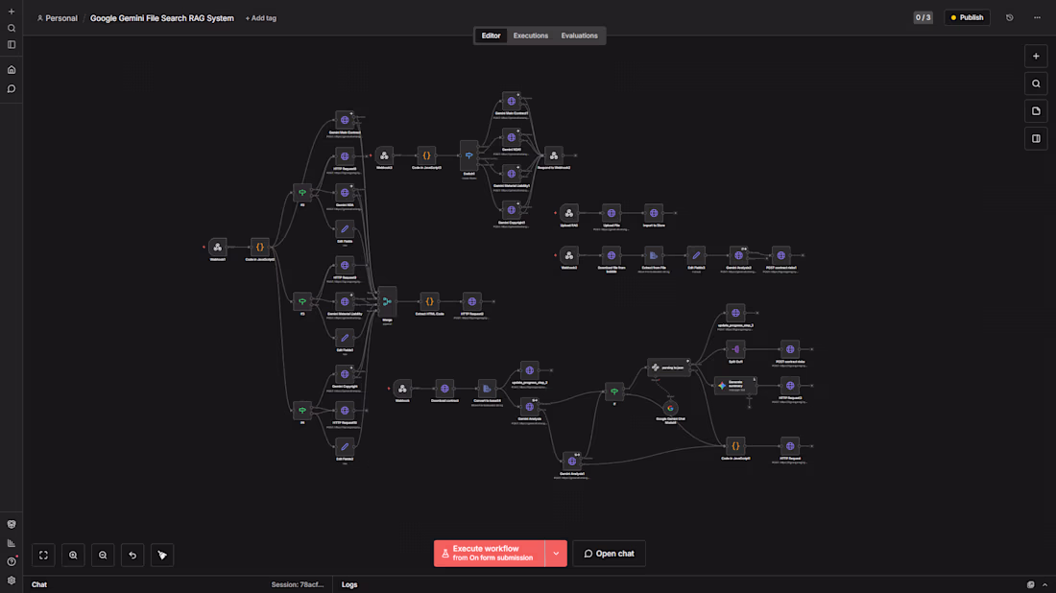Select the Split Out node

pyautogui.click(x=735, y=349)
